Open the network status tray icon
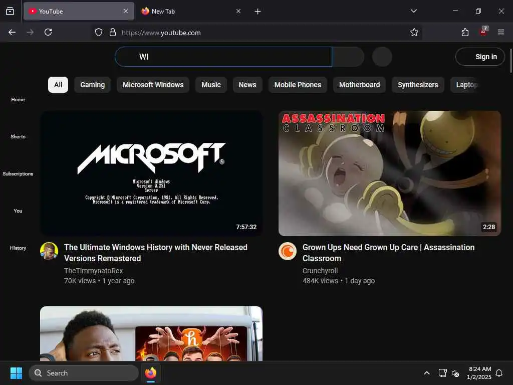Screen dimensions: 513x385 [443, 373]
